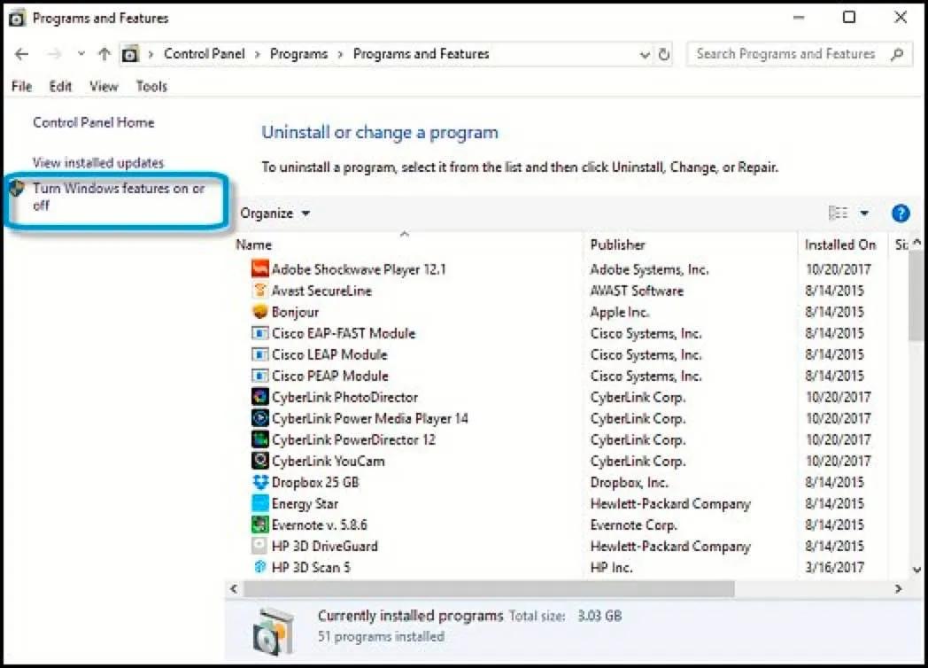Image resolution: width=928 pixels, height=668 pixels.
Task: Click the Control Panel breadcrumb
Action: pos(205,54)
